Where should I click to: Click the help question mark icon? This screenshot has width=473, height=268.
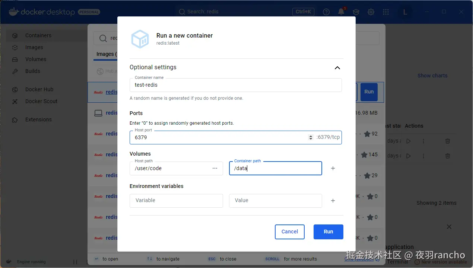pyautogui.click(x=326, y=12)
